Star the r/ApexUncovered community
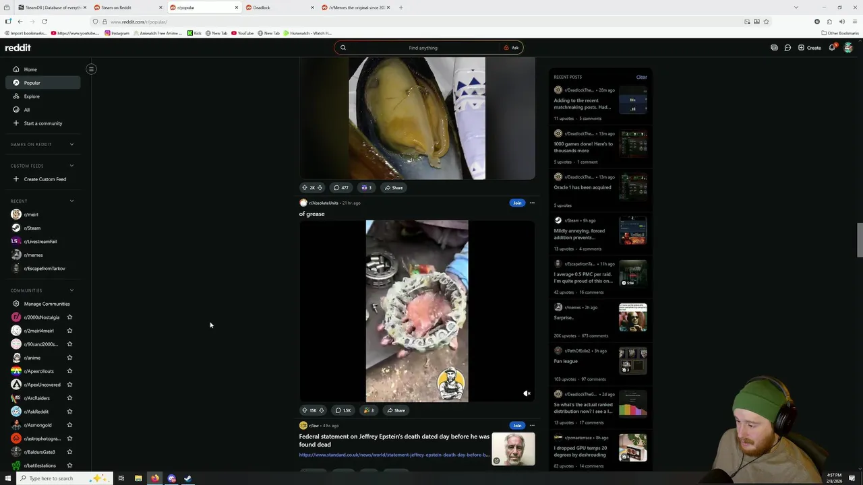Image resolution: width=863 pixels, height=485 pixels. [69, 385]
